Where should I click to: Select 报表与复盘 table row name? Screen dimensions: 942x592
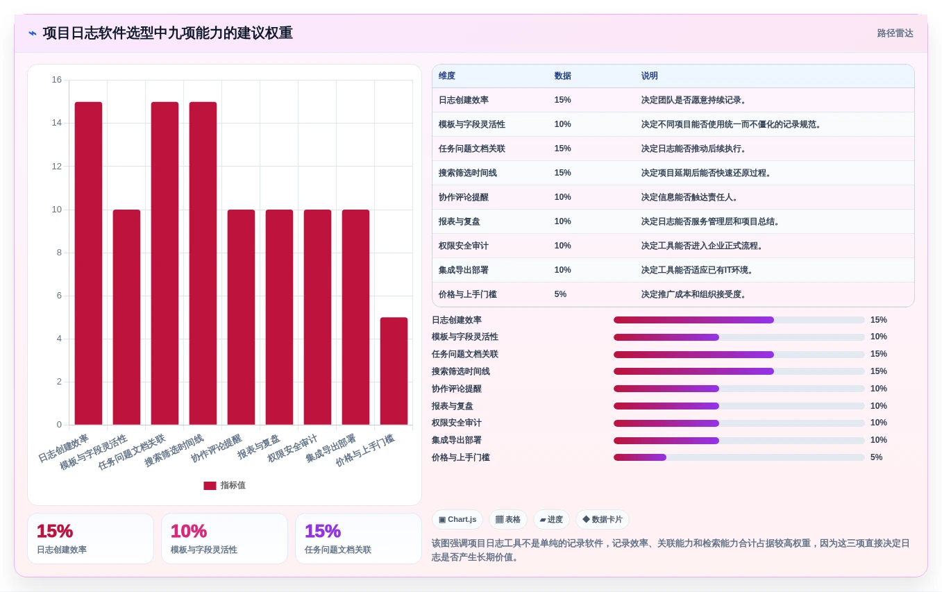pyautogui.click(x=460, y=221)
